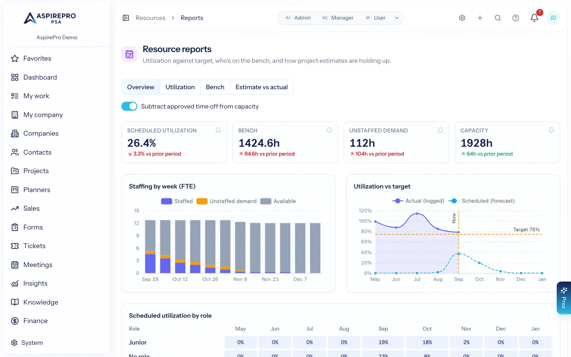The image size is (571, 357).
Task: Toggle subtract approved time off switch
Action: tap(129, 106)
